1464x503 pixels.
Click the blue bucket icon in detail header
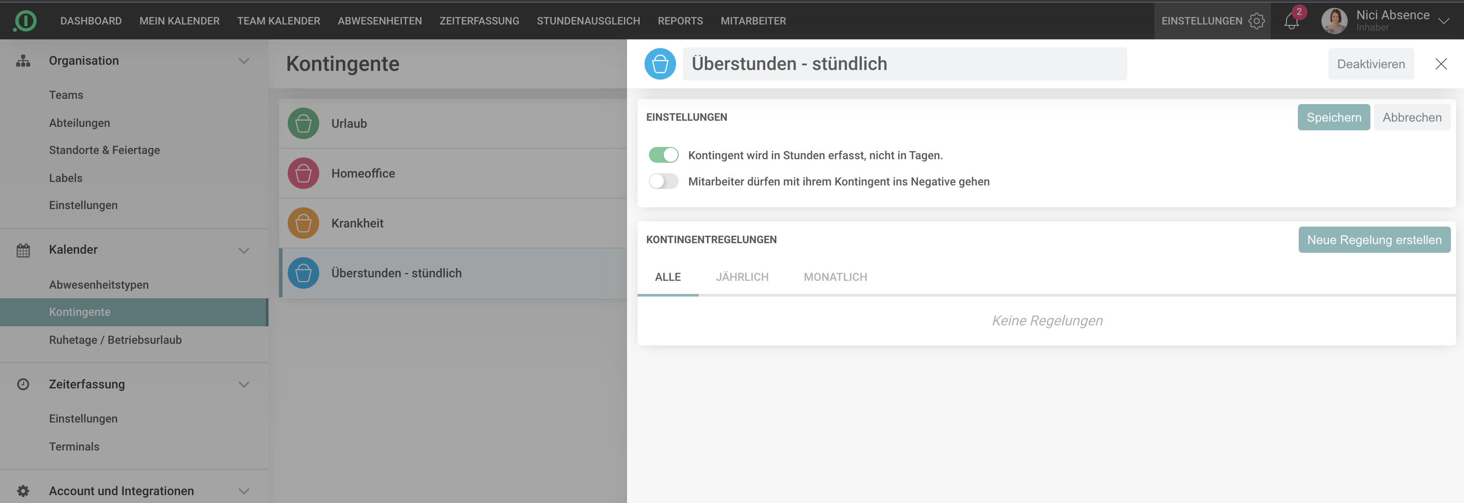tap(660, 64)
